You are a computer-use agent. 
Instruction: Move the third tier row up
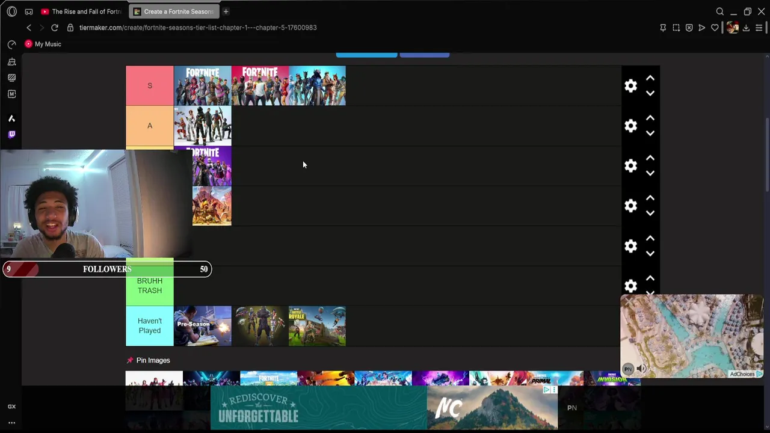click(650, 158)
